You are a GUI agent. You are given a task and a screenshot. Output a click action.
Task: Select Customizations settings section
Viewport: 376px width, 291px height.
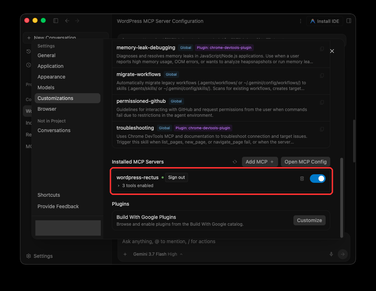click(x=68, y=98)
